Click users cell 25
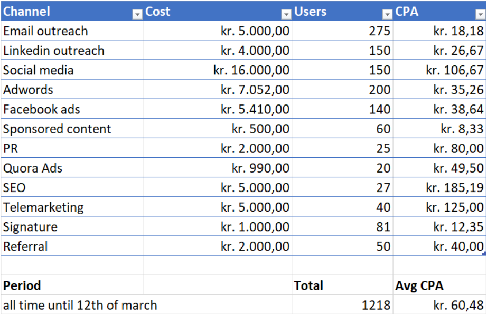Image resolution: width=487 pixels, height=315 pixels. pos(342,148)
